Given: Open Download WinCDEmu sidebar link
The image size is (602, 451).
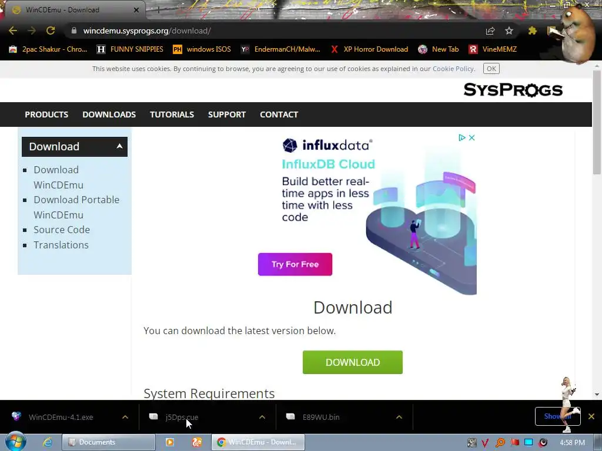Looking at the screenshot, I should point(58,177).
